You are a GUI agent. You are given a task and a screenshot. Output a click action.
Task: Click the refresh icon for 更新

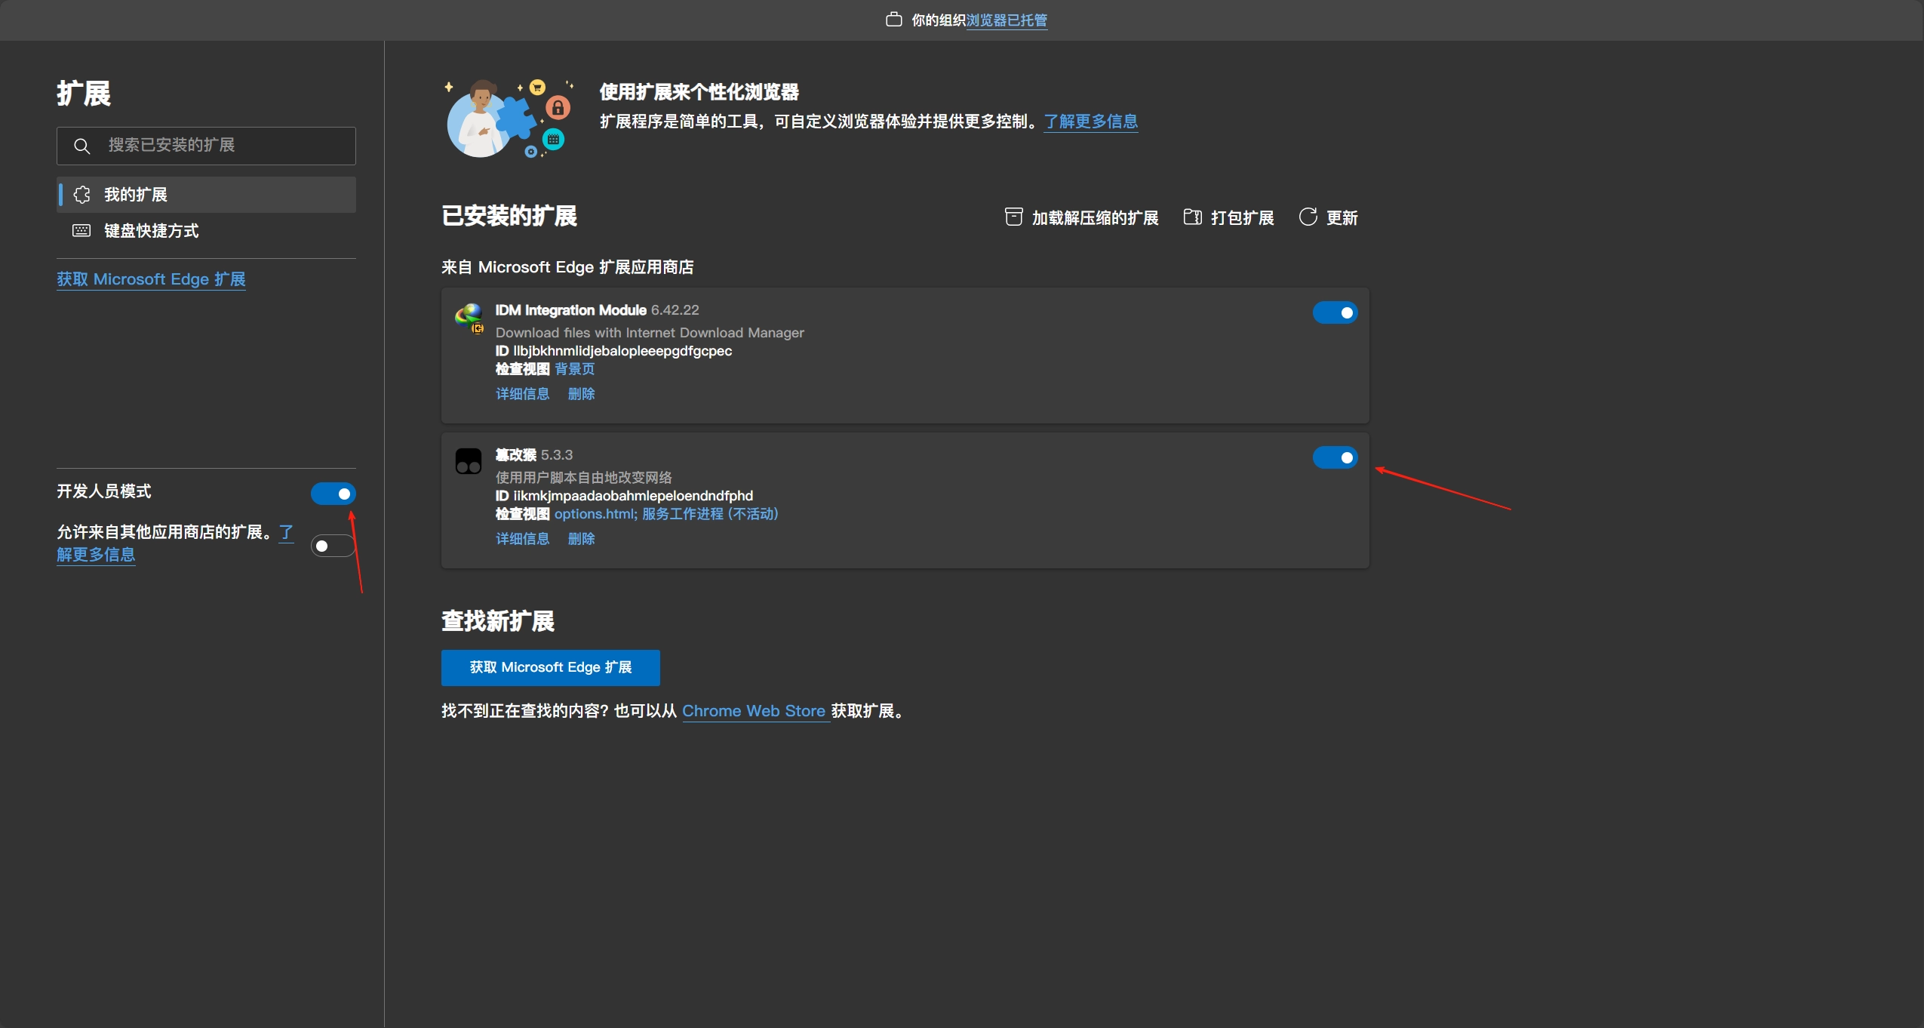1308,217
